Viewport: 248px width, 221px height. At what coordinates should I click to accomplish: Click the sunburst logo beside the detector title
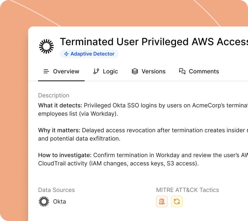(46, 46)
